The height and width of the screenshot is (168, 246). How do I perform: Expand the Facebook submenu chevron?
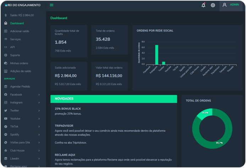tap(39, 95)
